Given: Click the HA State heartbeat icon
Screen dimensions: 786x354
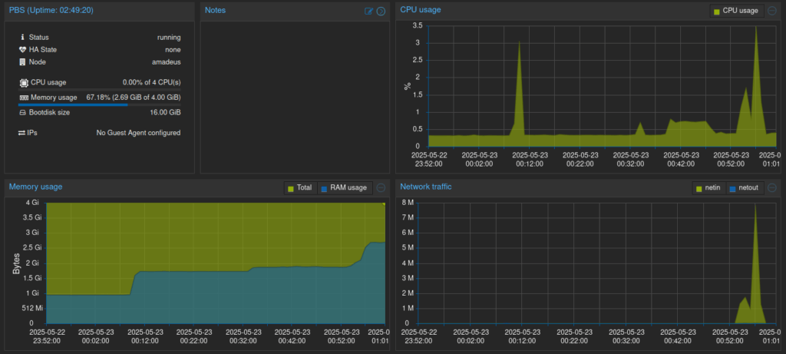Looking at the screenshot, I should [22, 49].
